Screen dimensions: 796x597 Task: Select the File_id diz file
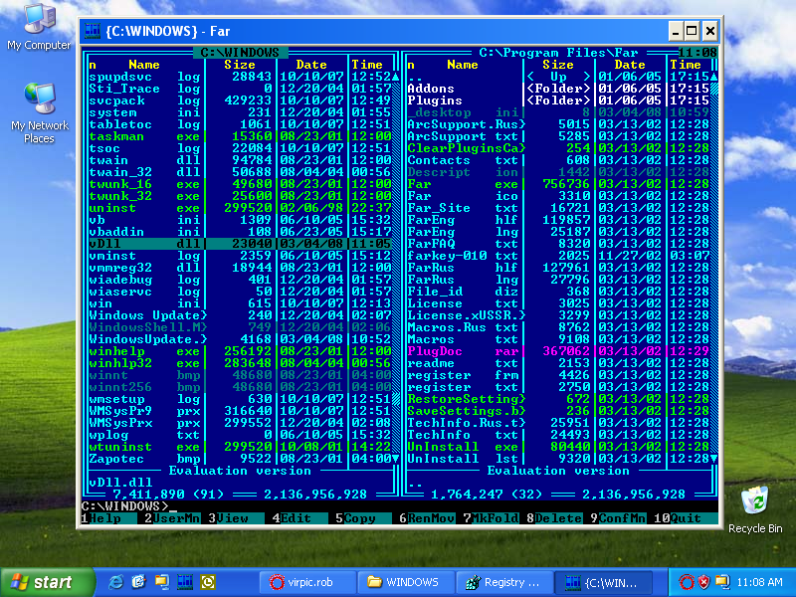click(558, 292)
